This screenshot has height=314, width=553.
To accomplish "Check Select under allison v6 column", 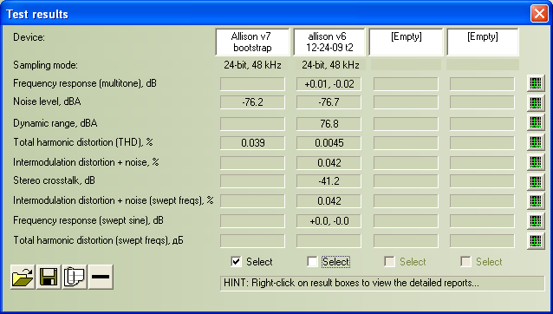I will pyautogui.click(x=312, y=261).
